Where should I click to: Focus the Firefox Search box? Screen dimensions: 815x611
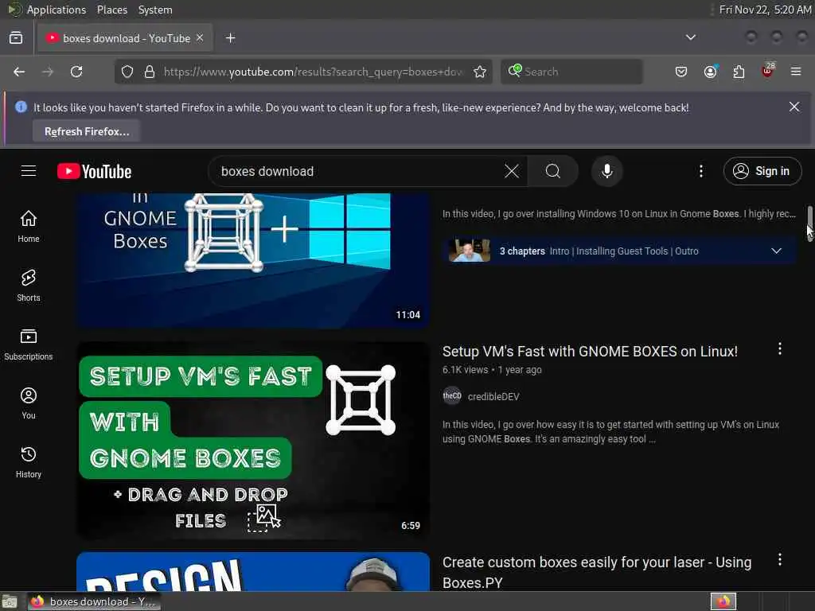coord(571,72)
